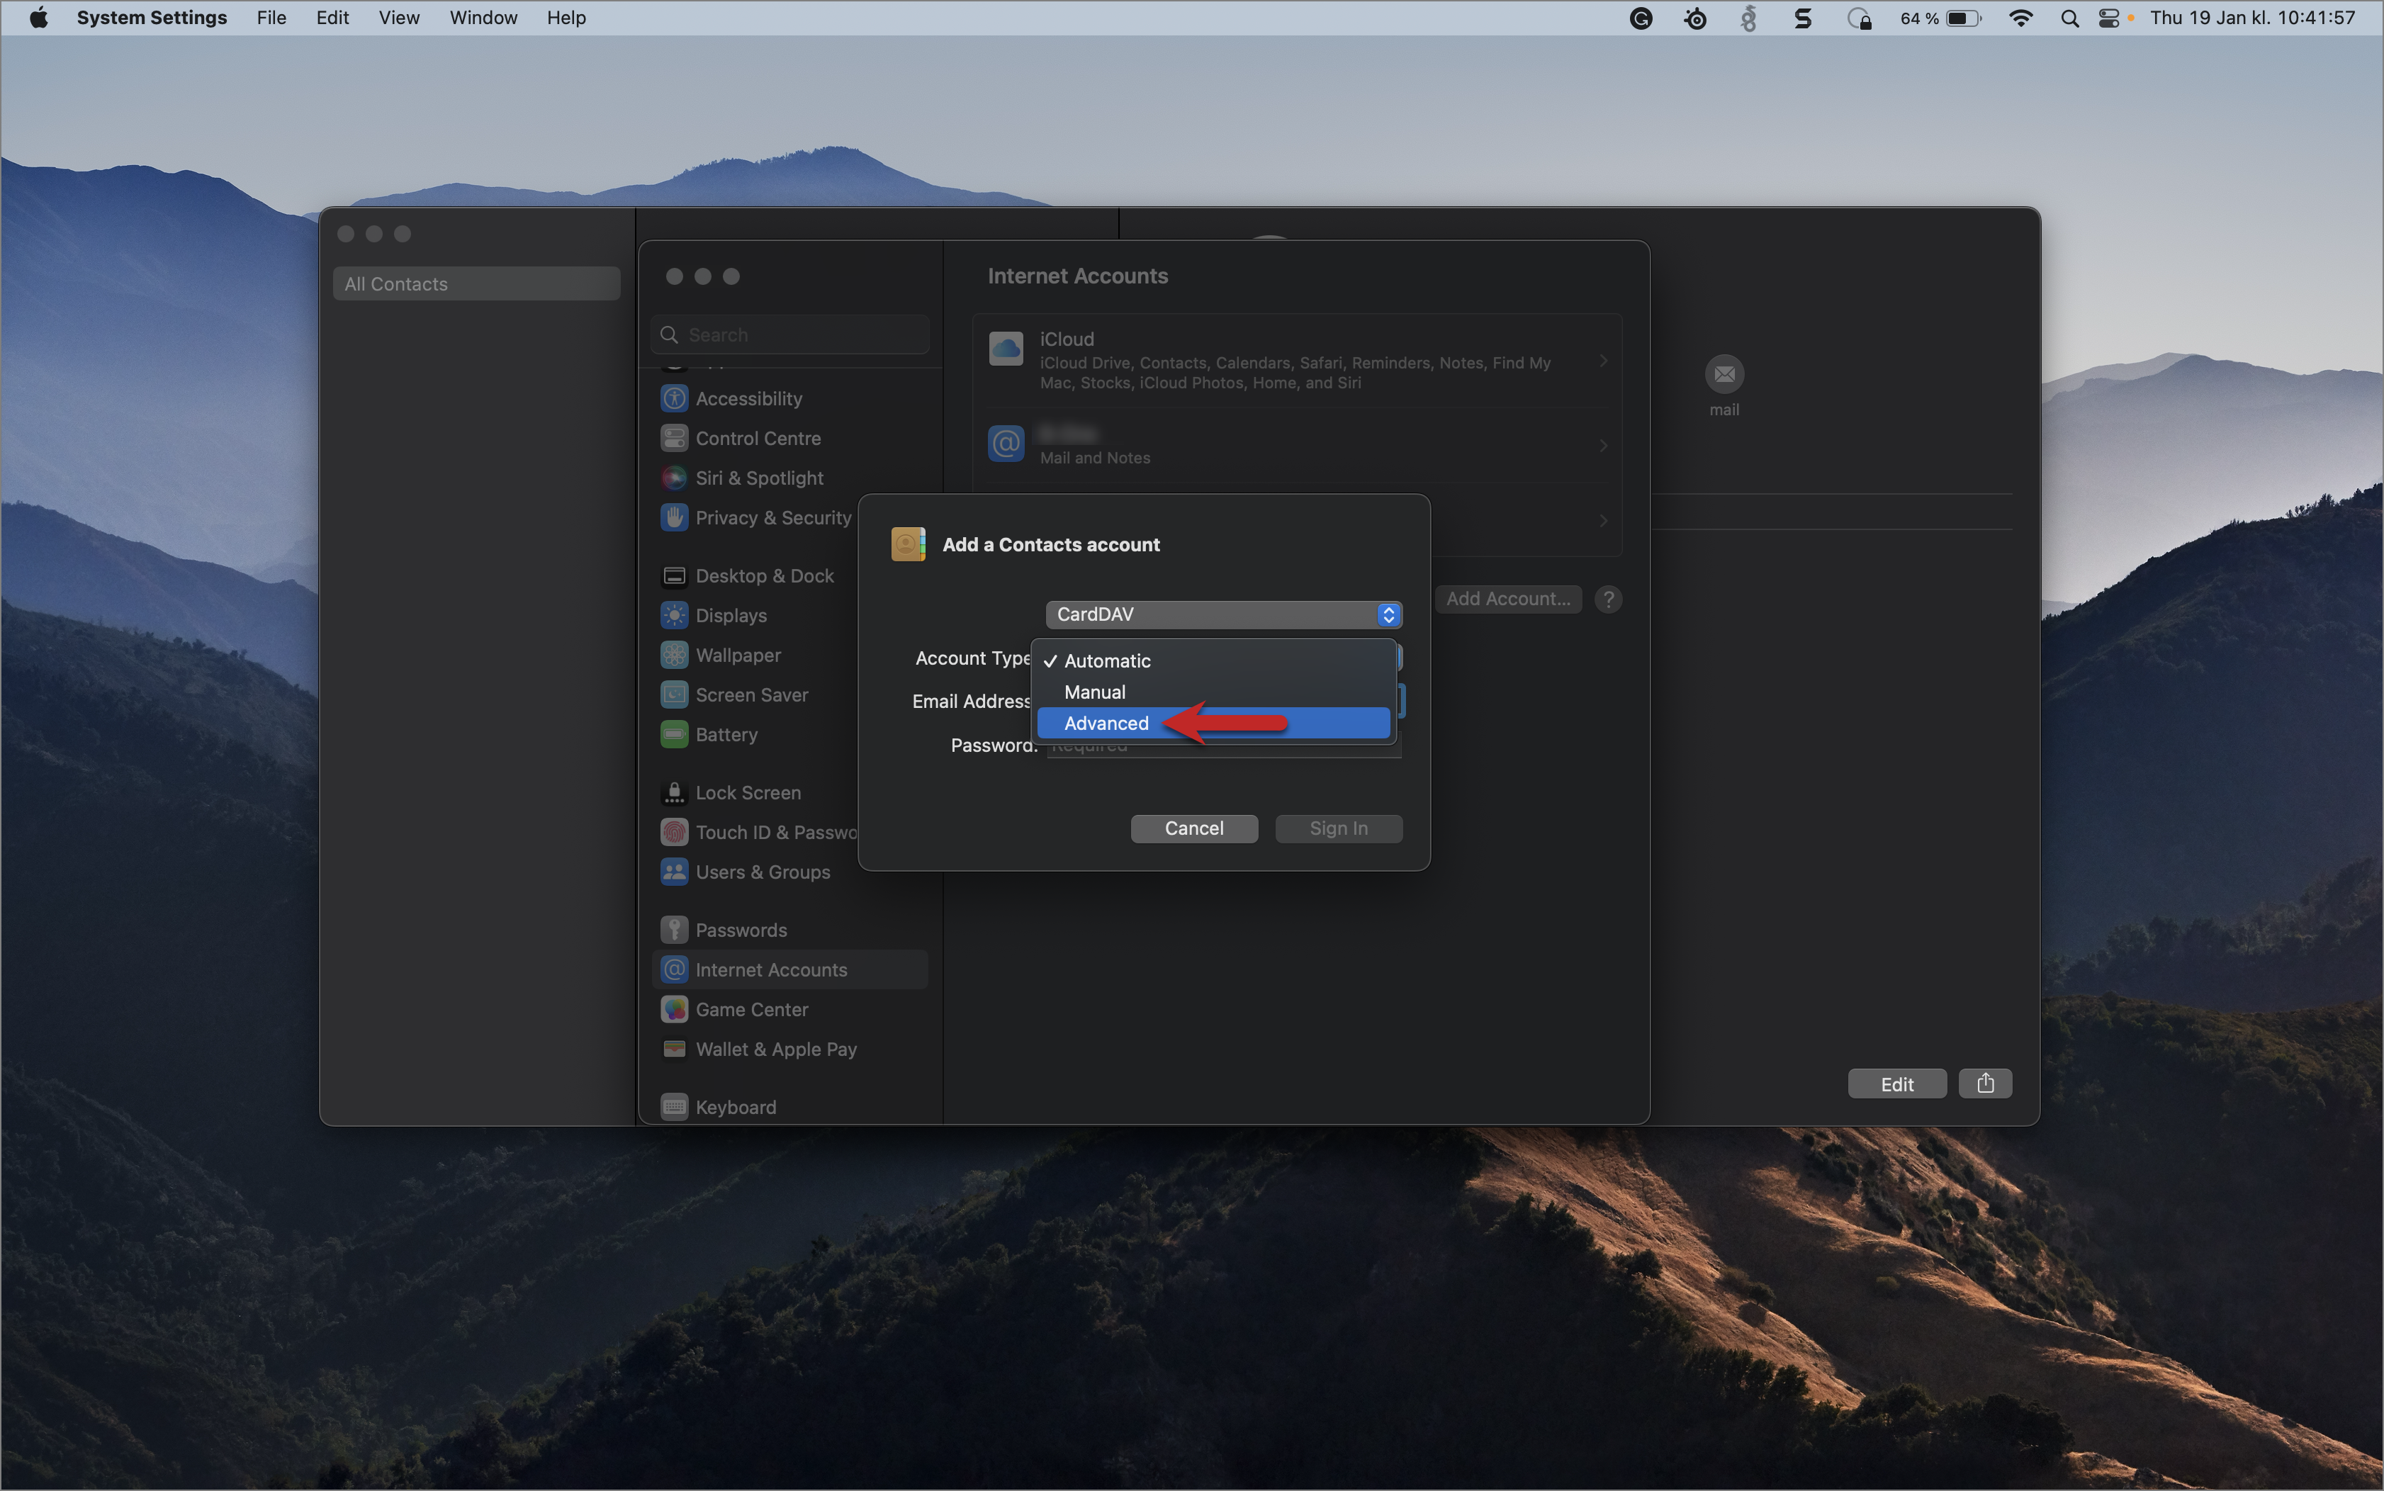
Task: Click the Internet Accounts heading
Action: point(1078,276)
